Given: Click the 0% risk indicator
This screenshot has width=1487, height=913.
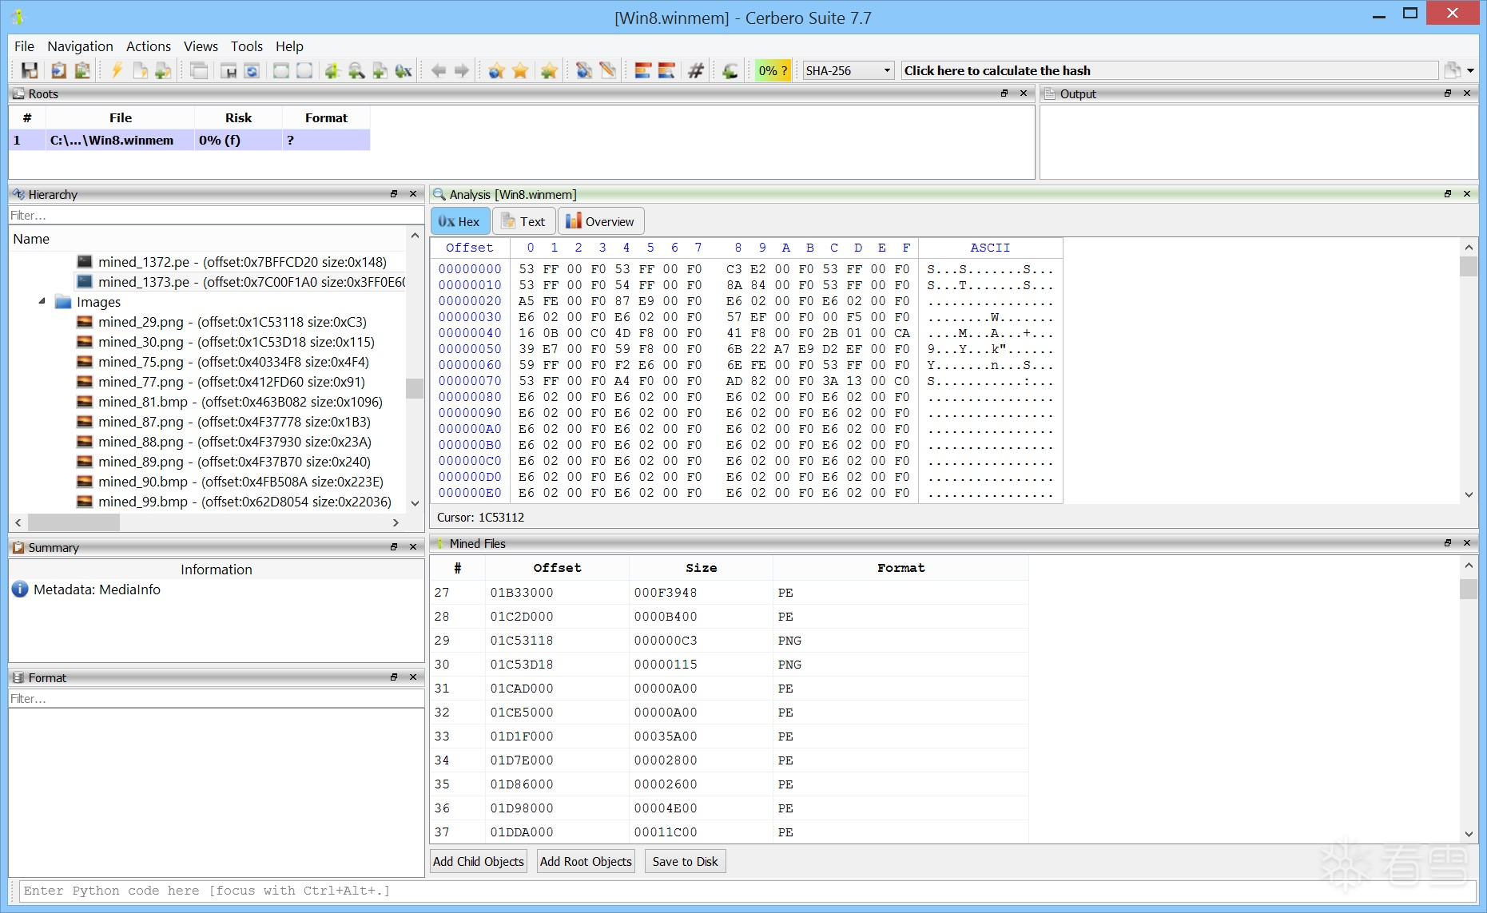Looking at the screenshot, I should [773, 71].
